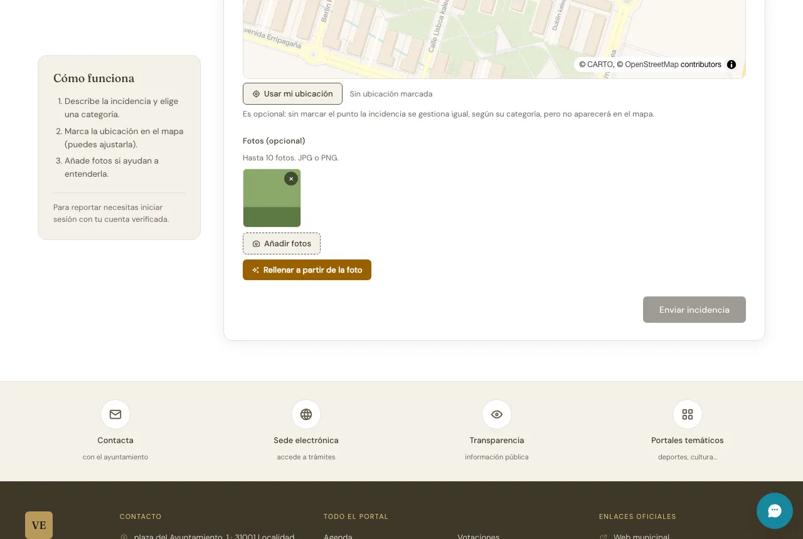Open the green photo thumbnail
This screenshot has width=803, height=539.
click(272, 198)
